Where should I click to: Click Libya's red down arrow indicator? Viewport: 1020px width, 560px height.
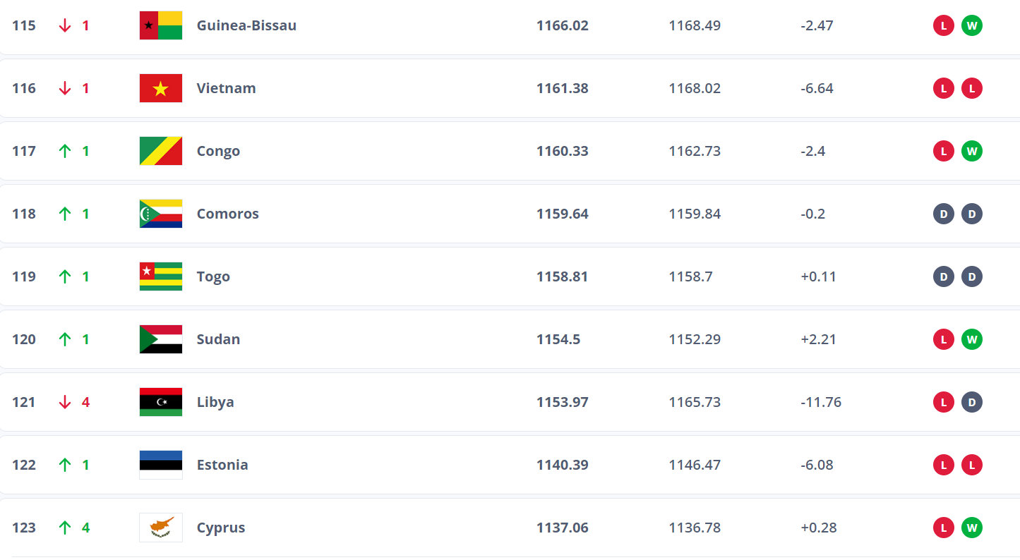pyautogui.click(x=65, y=402)
